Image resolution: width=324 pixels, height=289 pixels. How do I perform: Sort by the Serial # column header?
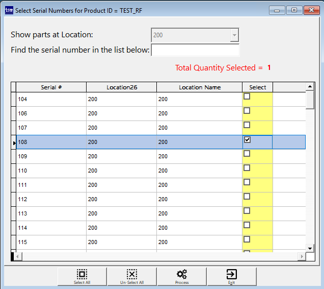click(51, 87)
